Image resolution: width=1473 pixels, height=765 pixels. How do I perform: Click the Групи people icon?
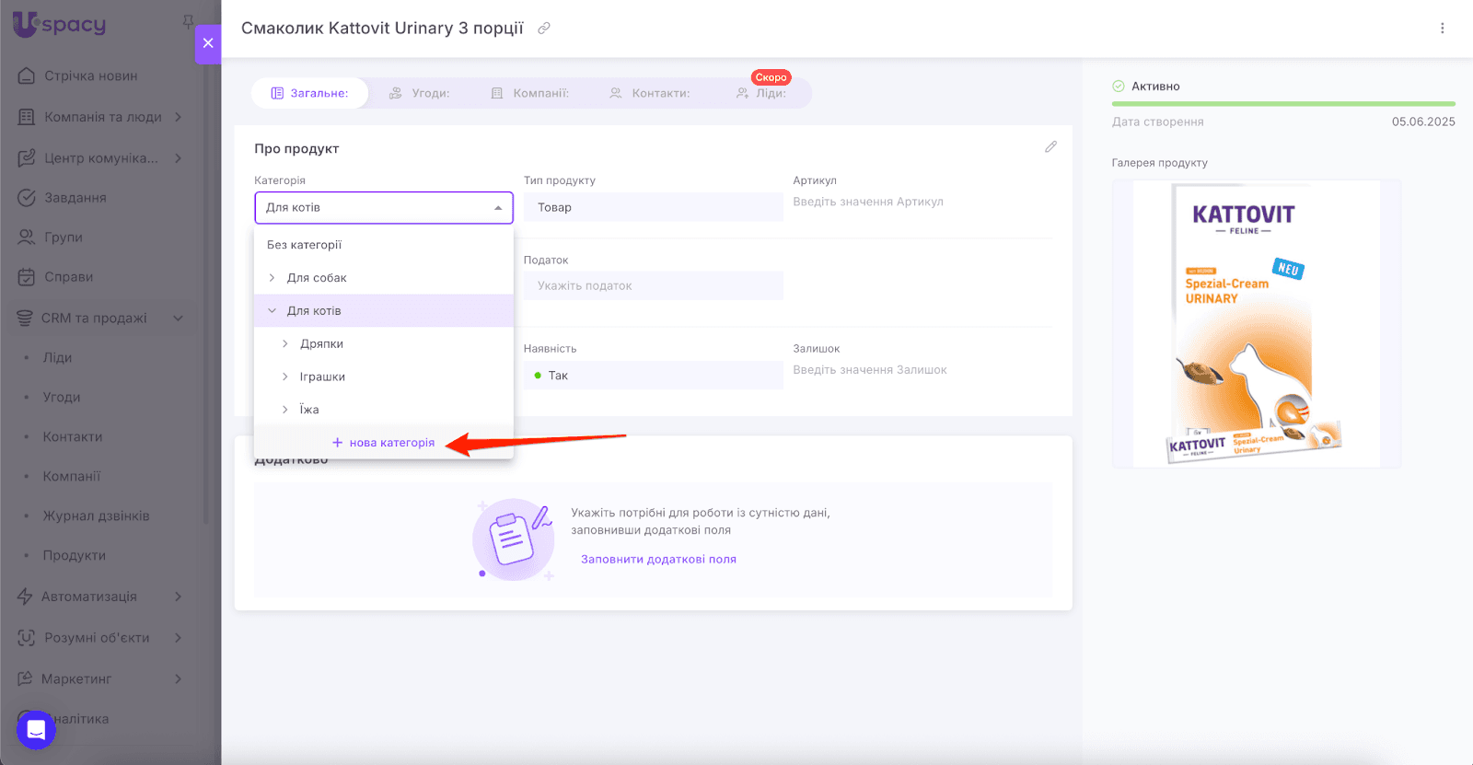27,238
